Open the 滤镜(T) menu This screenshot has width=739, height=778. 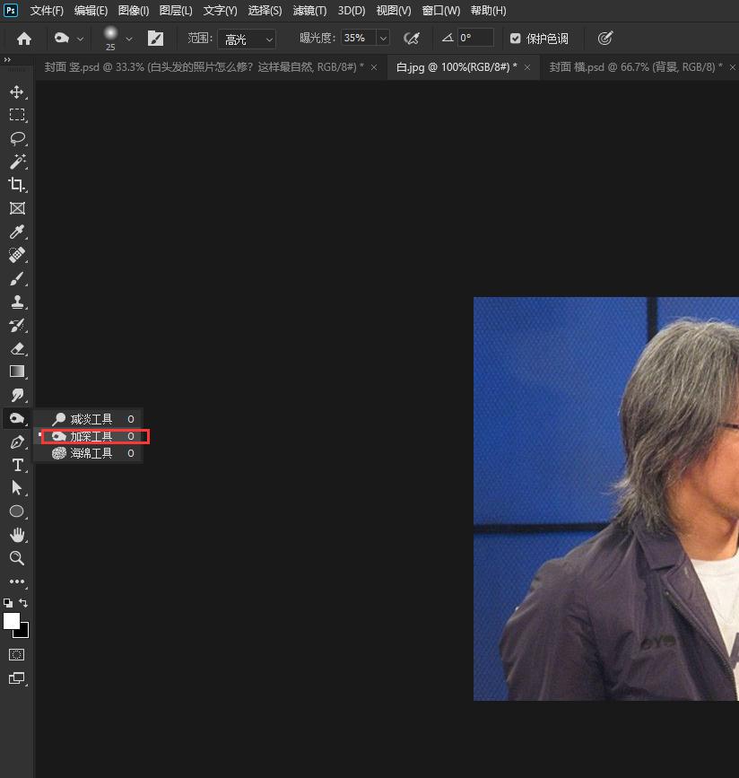(309, 11)
